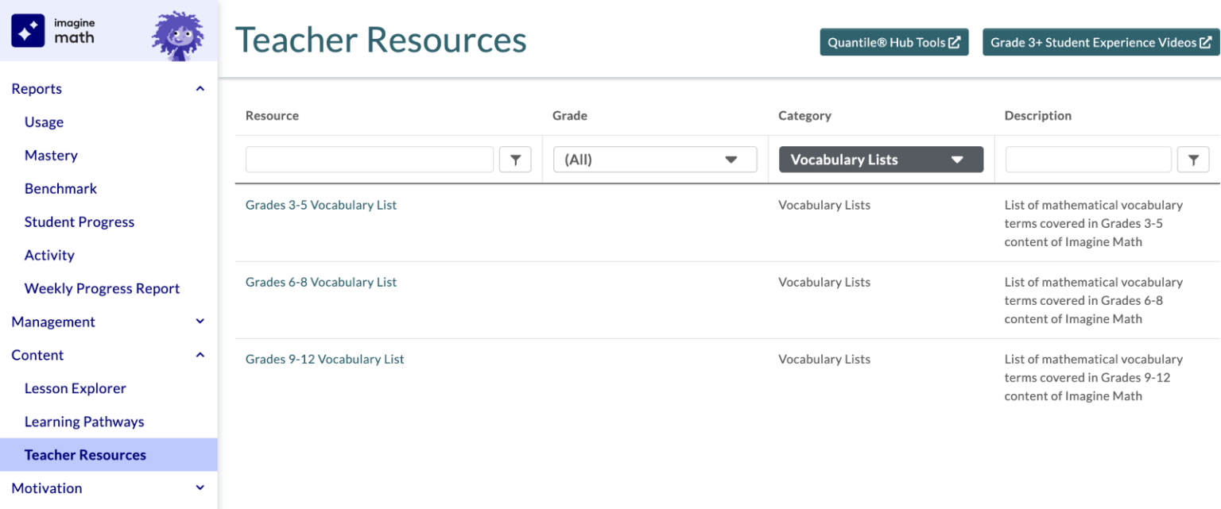Click the Resource column filter funnel icon
This screenshot has height=509, width=1221.
click(x=515, y=160)
